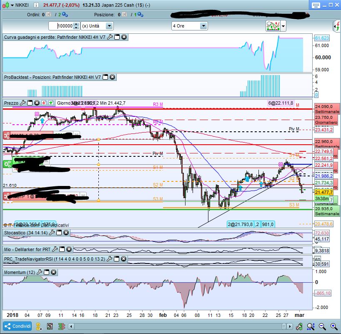Increase the quantity with the up stepper
The width and height of the screenshot is (341, 334).
point(76,24)
